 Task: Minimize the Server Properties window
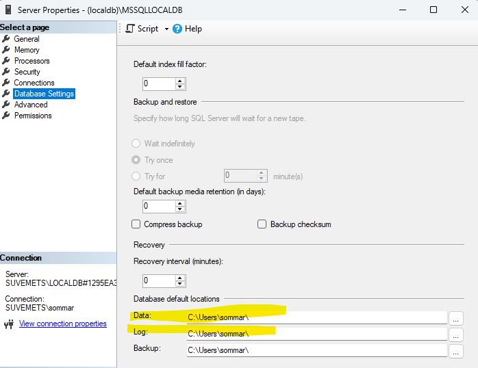(403, 10)
